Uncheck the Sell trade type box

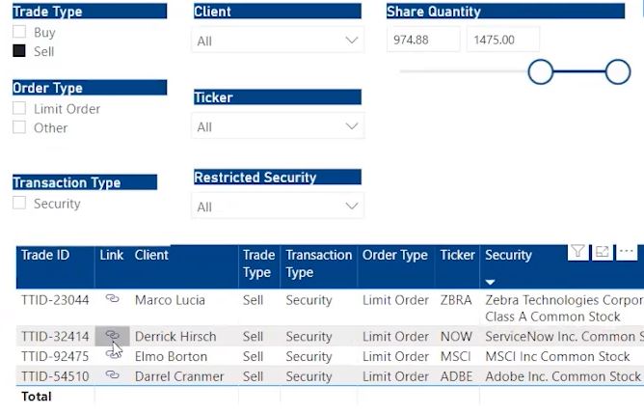(x=19, y=51)
